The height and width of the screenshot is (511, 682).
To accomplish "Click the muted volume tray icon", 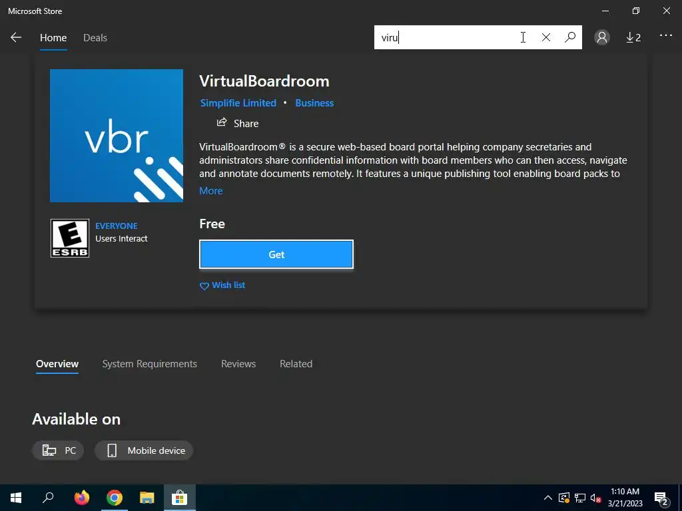I will [x=596, y=498].
